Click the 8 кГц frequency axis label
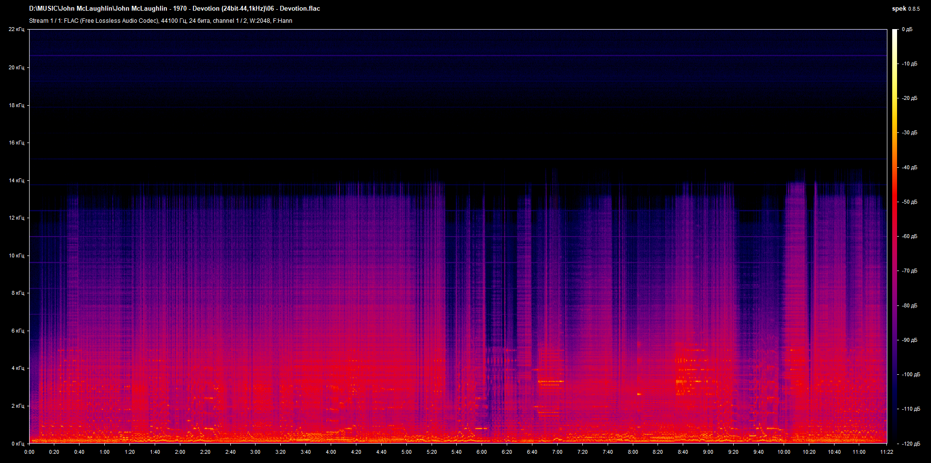 [18, 293]
